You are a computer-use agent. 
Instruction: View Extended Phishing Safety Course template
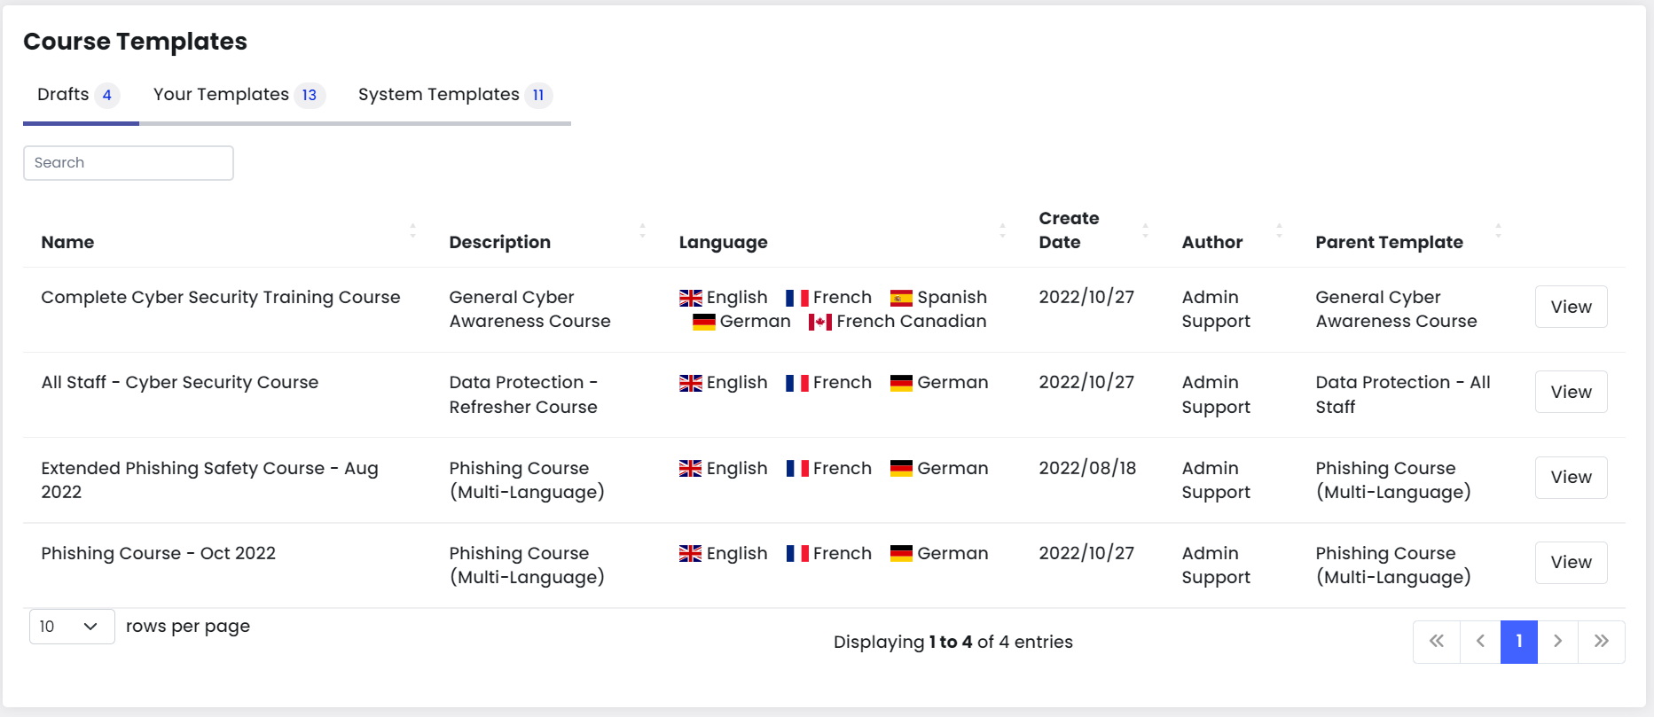pyautogui.click(x=1571, y=478)
